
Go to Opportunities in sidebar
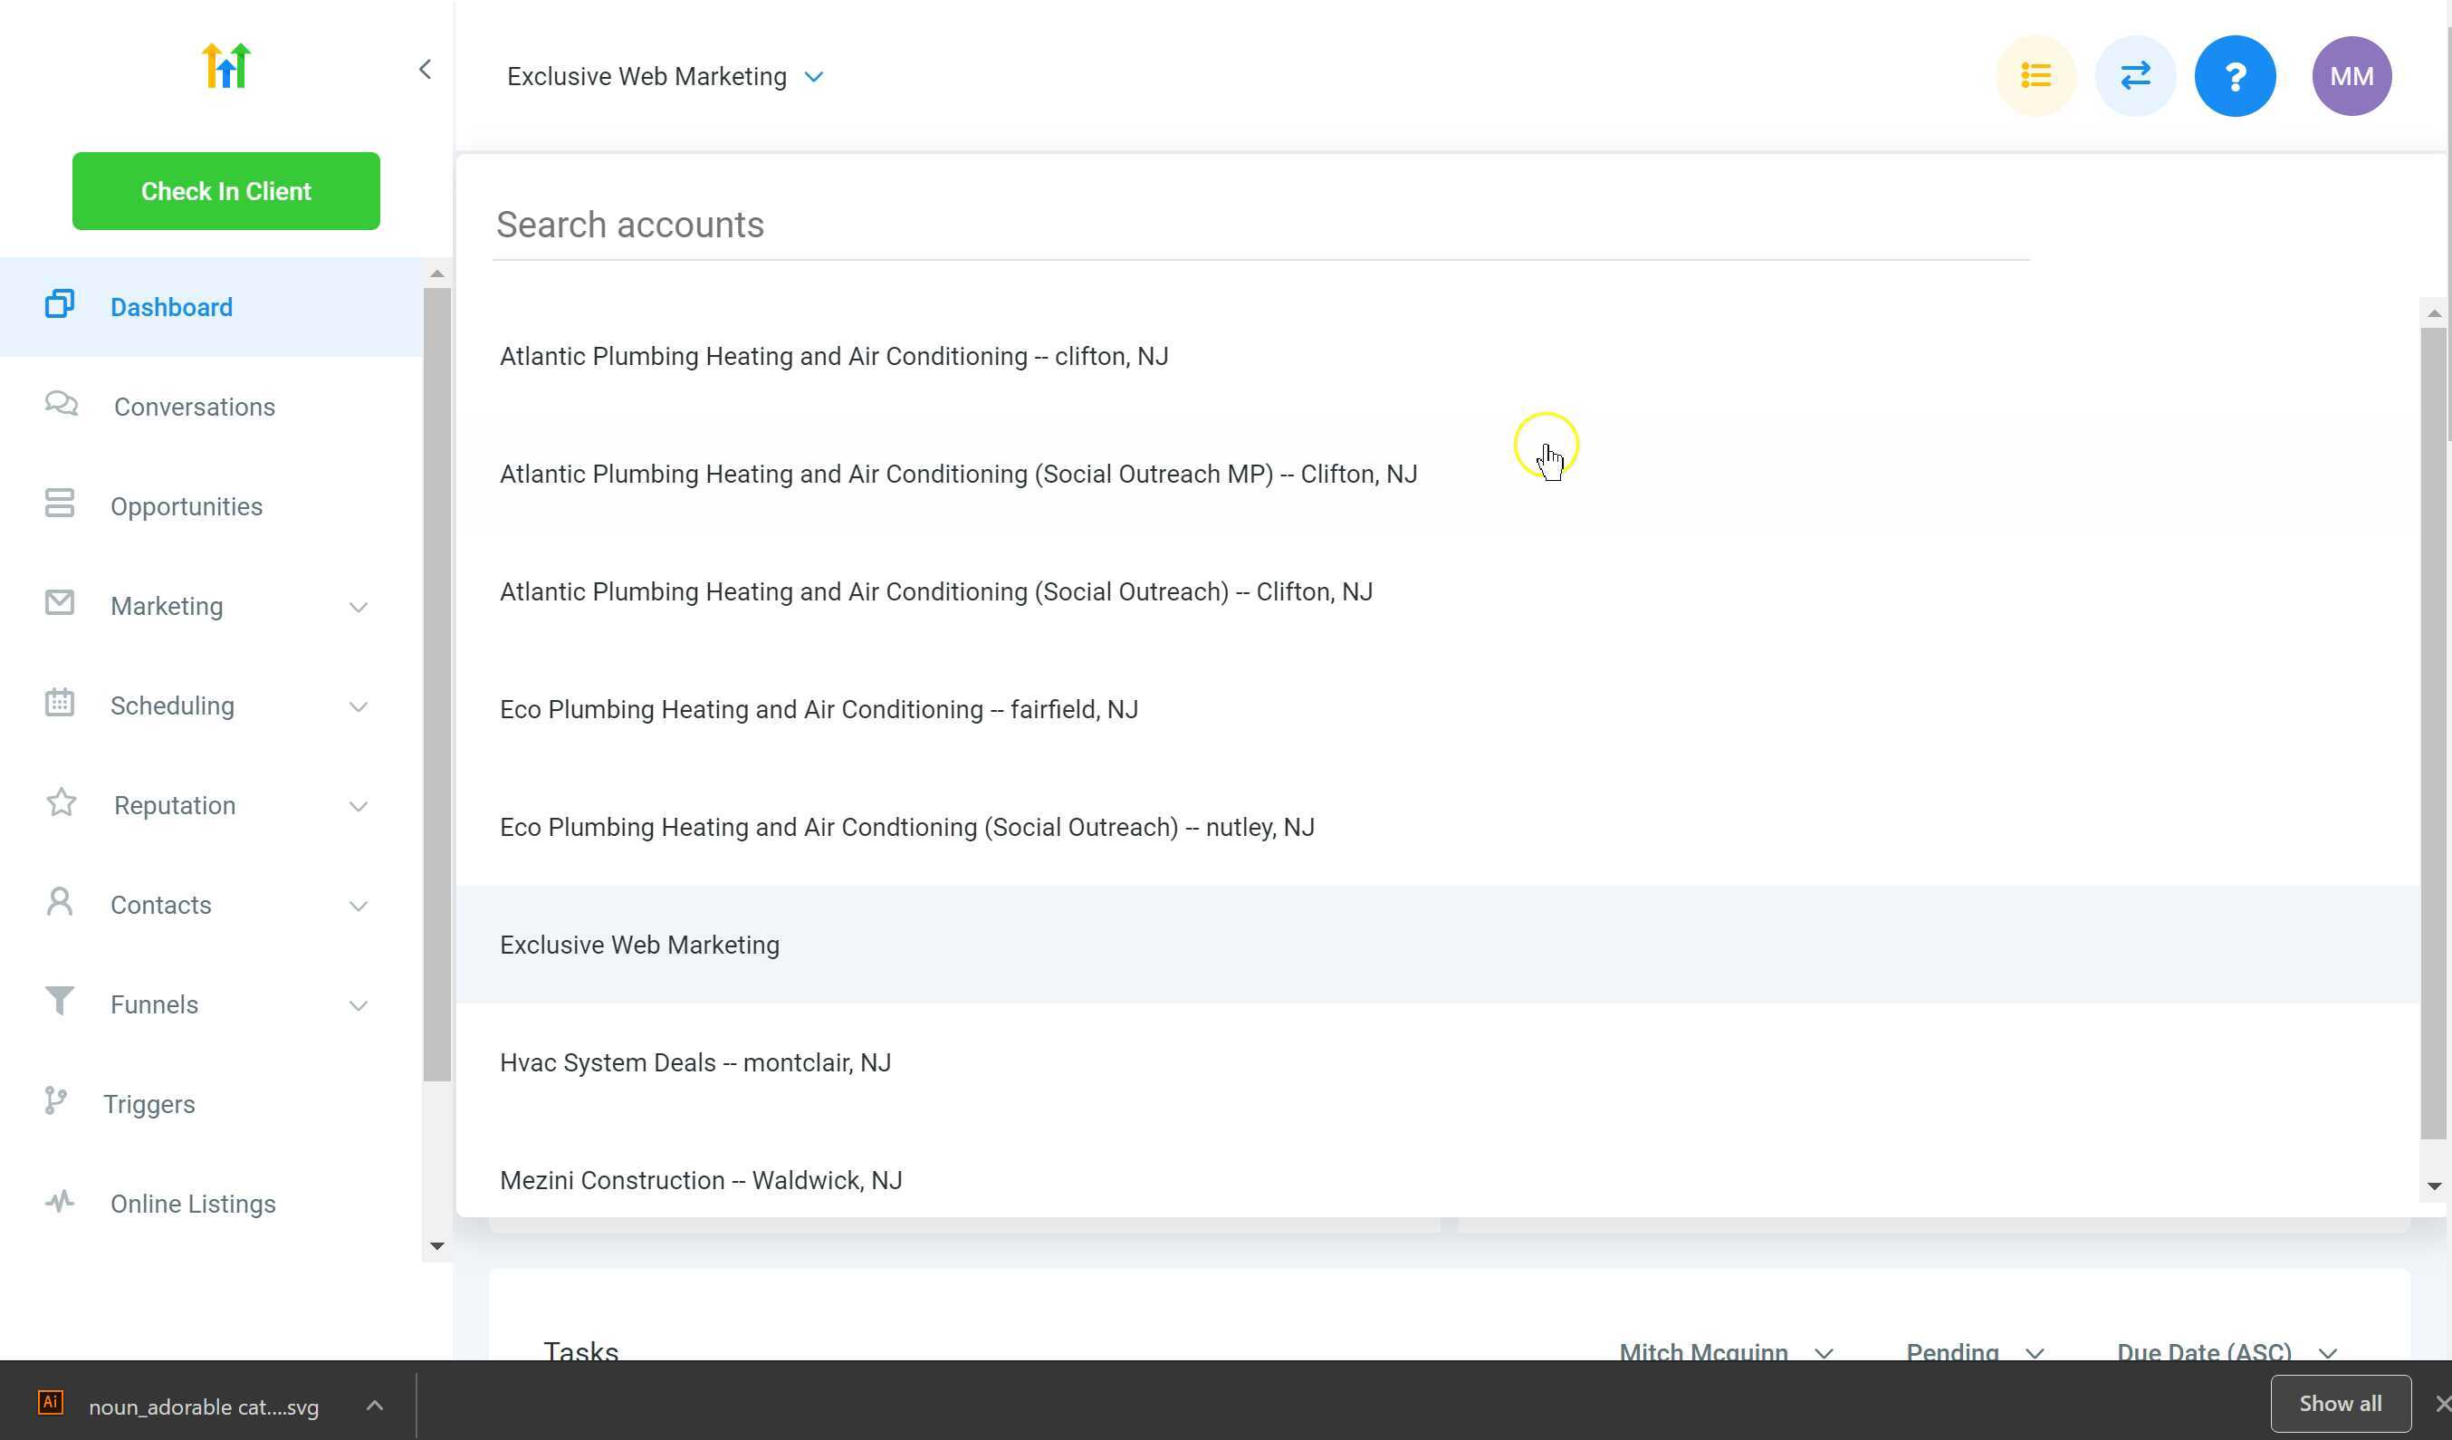coord(186,507)
